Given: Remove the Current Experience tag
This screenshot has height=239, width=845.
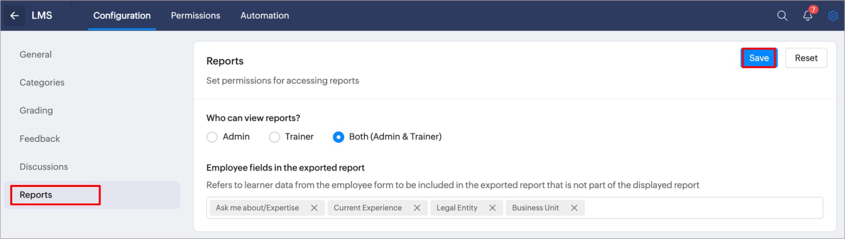Looking at the screenshot, I should (x=417, y=208).
